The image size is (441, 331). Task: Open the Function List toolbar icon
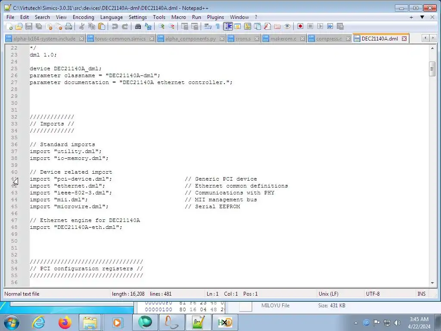pos(267,26)
